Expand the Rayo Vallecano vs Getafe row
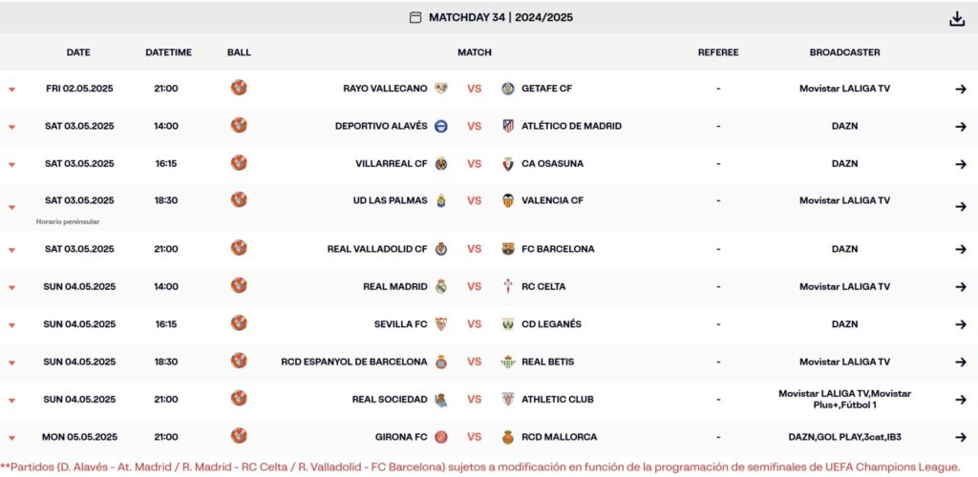 pyautogui.click(x=11, y=89)
